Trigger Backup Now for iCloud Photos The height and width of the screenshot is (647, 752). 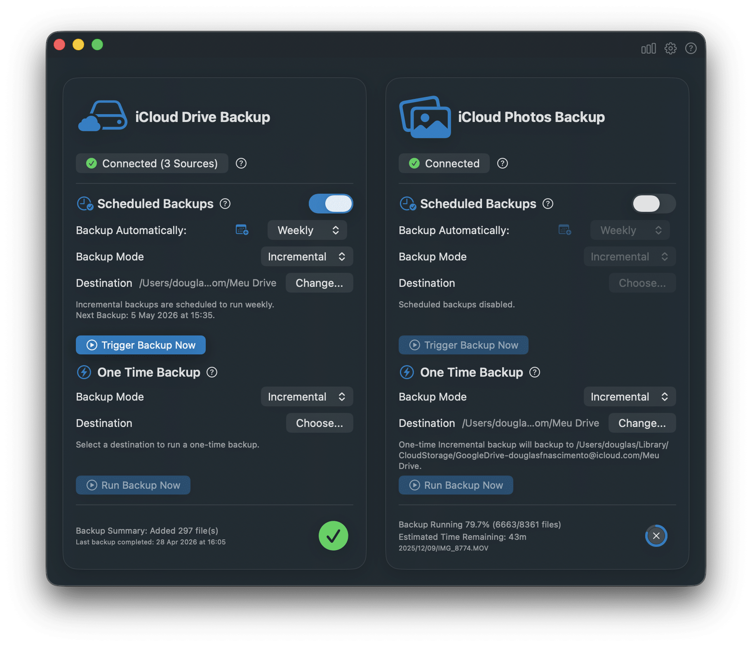pos(463,345)
